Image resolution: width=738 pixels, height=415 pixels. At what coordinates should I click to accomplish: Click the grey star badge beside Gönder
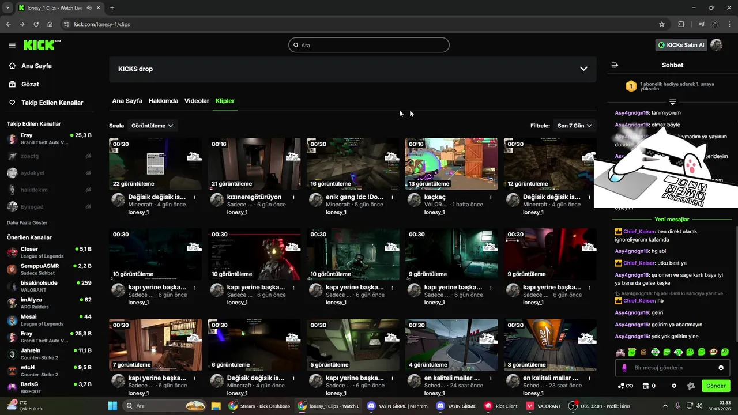click(x=691, y=386)
